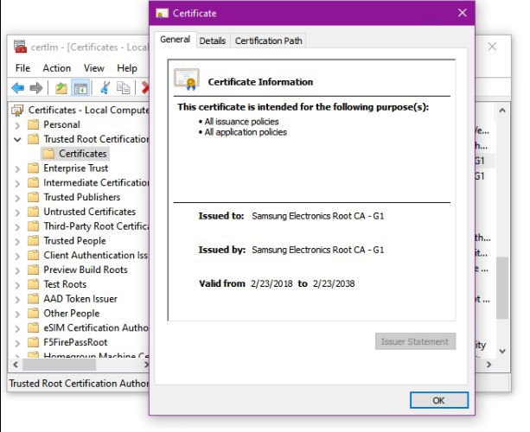Image resolution: width=530 pixels, height=432 pixels.
Task: Expand the Preview Build Roots node
Action: (x=17, y=270)
